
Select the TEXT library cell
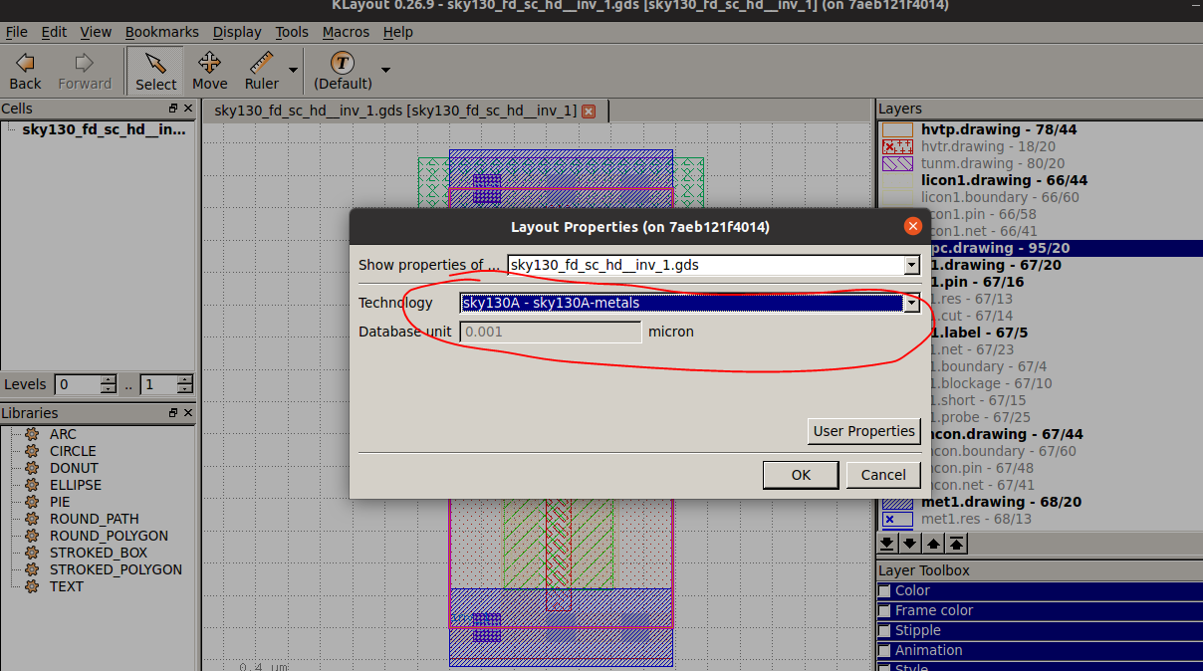[67, 586]
